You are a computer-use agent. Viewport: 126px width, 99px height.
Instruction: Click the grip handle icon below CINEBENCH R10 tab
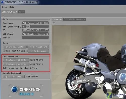[3, 15]
